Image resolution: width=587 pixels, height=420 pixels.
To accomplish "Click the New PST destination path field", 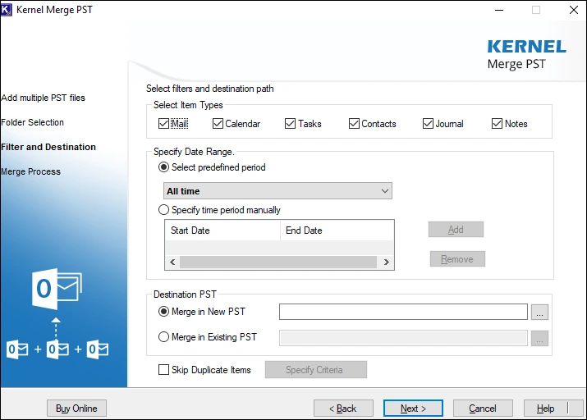I will point(403,312).
